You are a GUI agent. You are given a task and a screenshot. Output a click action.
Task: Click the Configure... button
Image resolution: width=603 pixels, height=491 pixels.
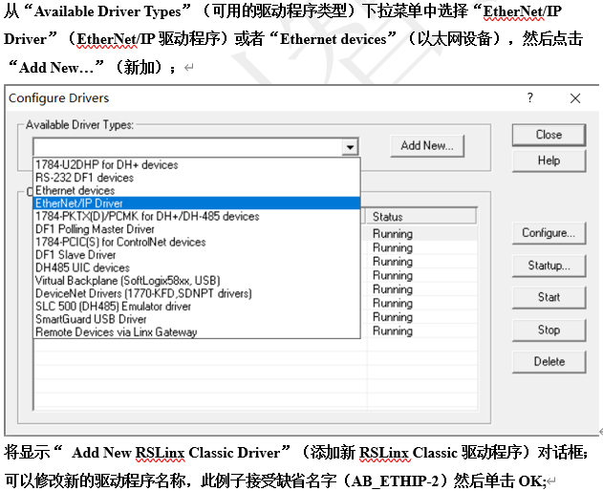(549, 233)
